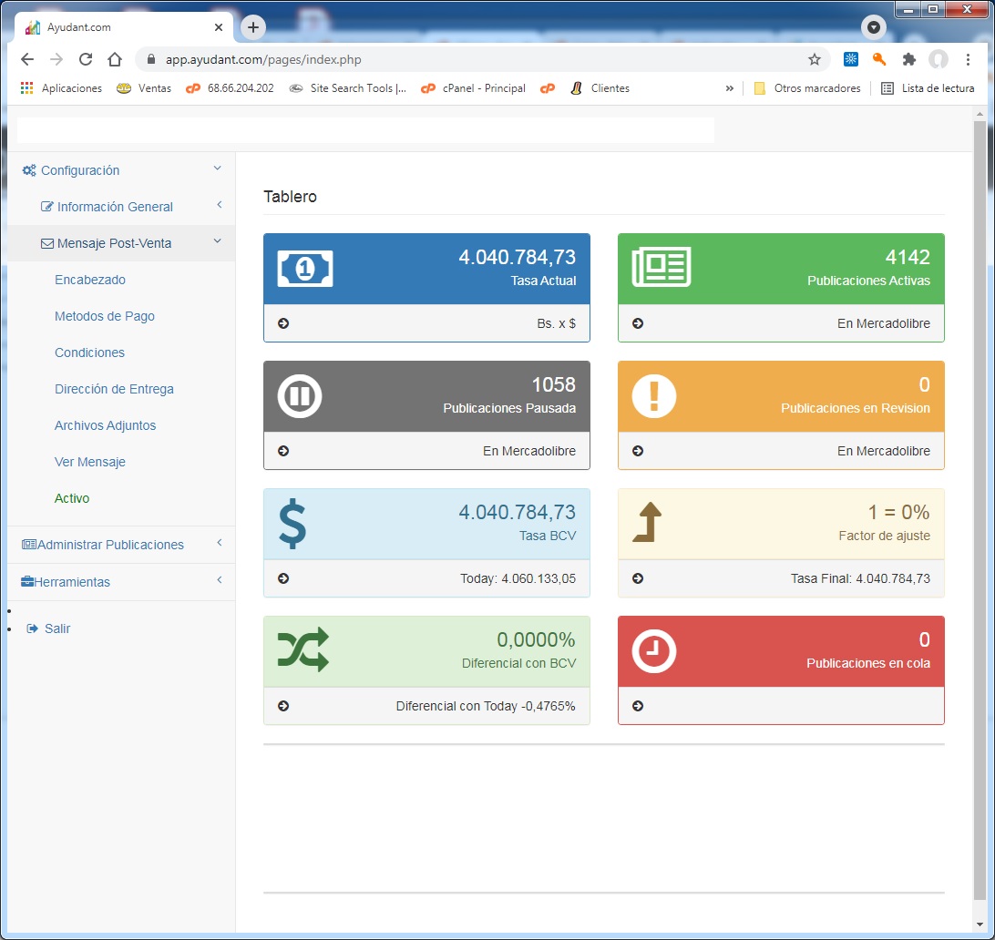
Task: Click the browser address bar URL
Action: [264, 59]
